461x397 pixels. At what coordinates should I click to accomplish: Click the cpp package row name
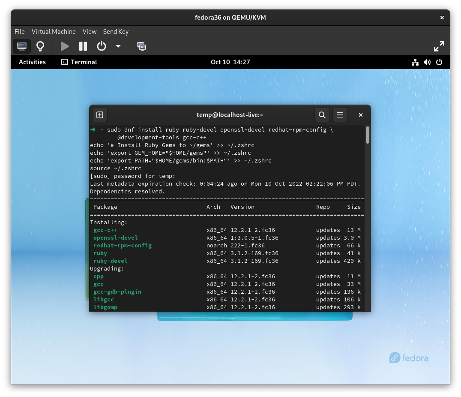click(99, 277)
